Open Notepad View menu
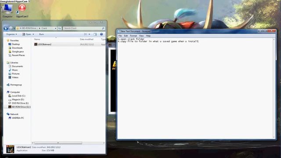Viewport: 281px width, 158px height. coord(141,36)
